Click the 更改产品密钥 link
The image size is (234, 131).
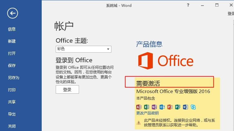pyautogui.click(x=147, y=113)
